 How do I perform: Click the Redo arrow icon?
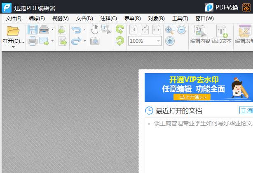pos(76,41)
